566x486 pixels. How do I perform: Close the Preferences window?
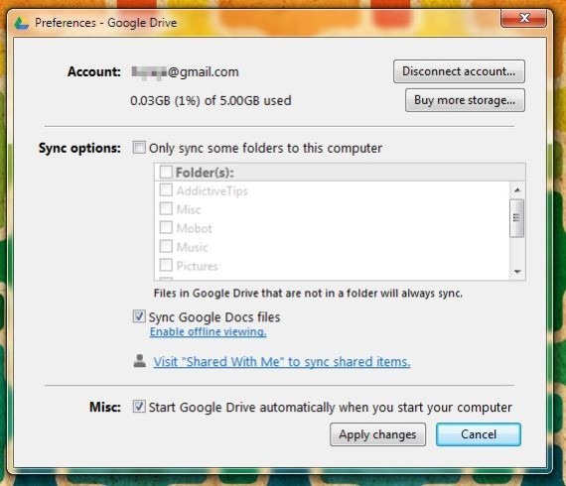click(x=523, y=18)
